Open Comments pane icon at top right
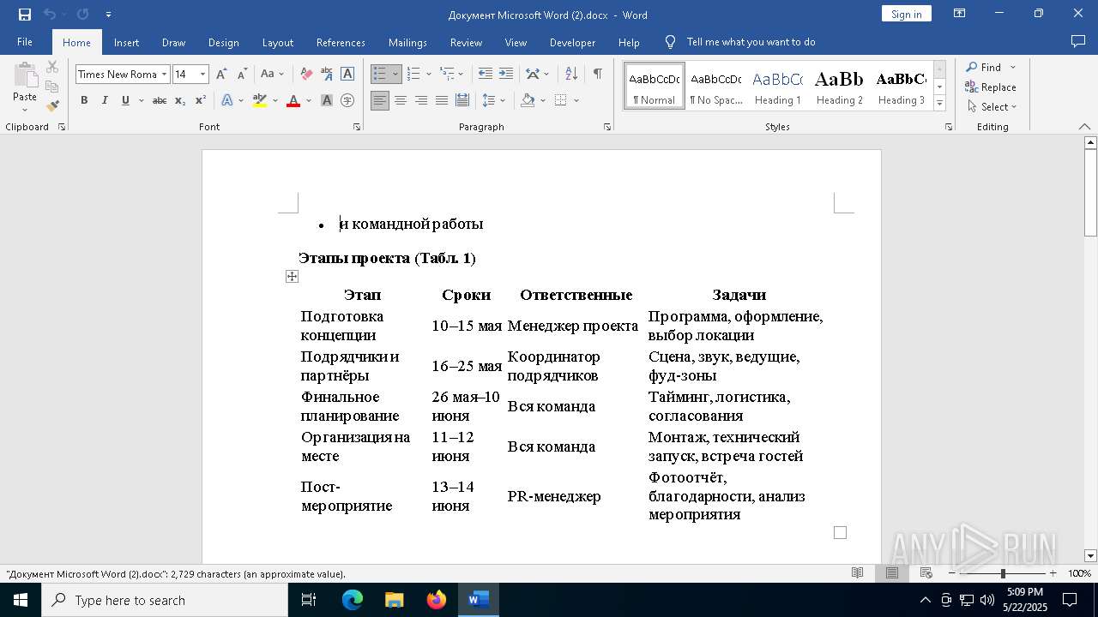This screenshot has width=1098, height=617. (1078, 41)
